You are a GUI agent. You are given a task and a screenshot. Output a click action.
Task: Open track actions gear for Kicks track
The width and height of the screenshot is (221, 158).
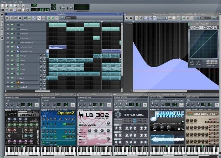pos(8,25)
